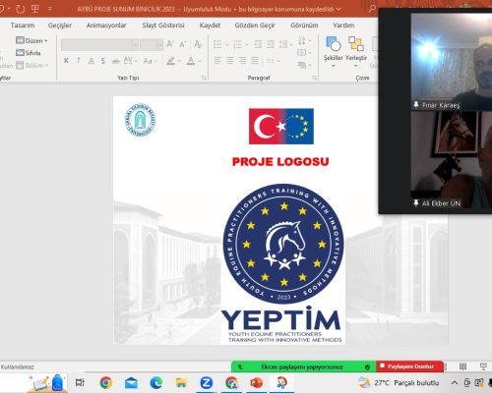Toggle Underline on the font toolbar
492x393 pixels.
point(92,61)
